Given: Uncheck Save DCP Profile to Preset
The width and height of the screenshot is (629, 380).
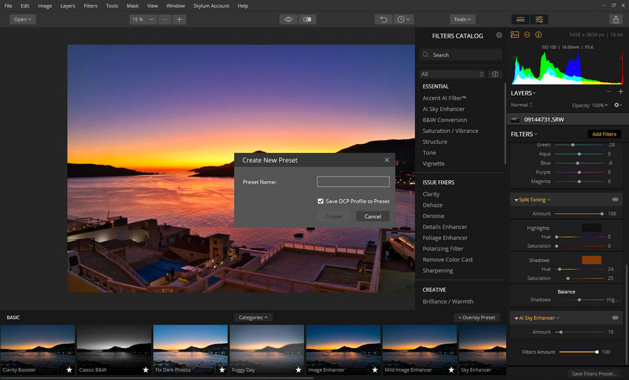Looking at the screenshot, I should point(321,201).
